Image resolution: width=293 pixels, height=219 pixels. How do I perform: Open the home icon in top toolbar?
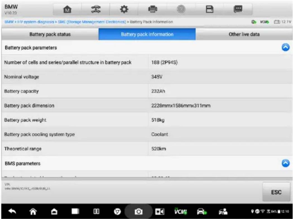coord(67,9)
